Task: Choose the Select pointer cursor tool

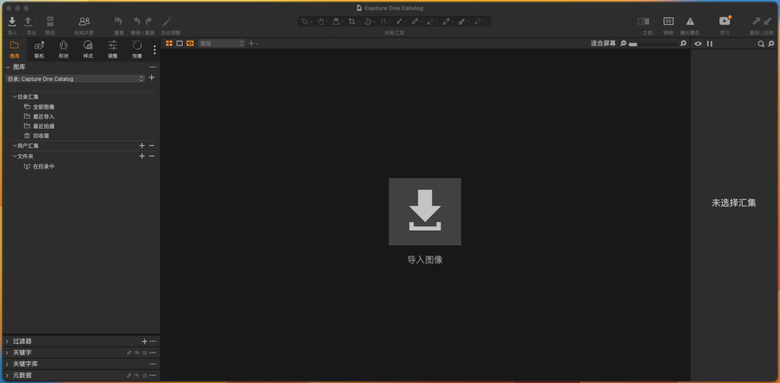Action: pos(305,22)
